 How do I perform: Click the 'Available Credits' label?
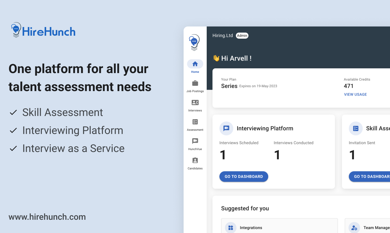(357, 79)
